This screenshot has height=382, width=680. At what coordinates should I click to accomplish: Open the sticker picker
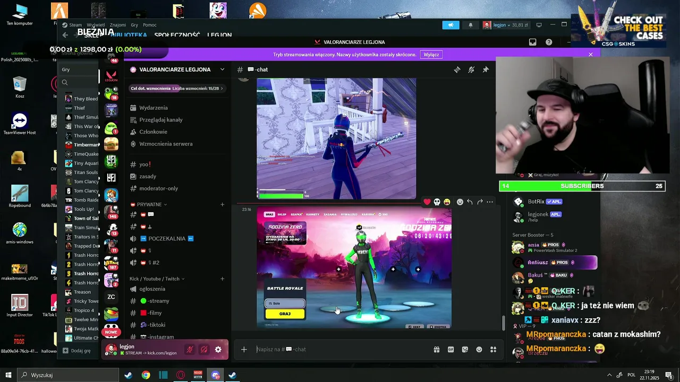point(465,349)
